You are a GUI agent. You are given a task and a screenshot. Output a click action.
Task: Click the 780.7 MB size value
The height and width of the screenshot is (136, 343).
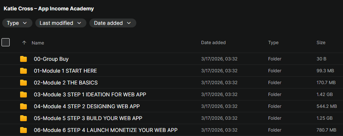(326, 130)
